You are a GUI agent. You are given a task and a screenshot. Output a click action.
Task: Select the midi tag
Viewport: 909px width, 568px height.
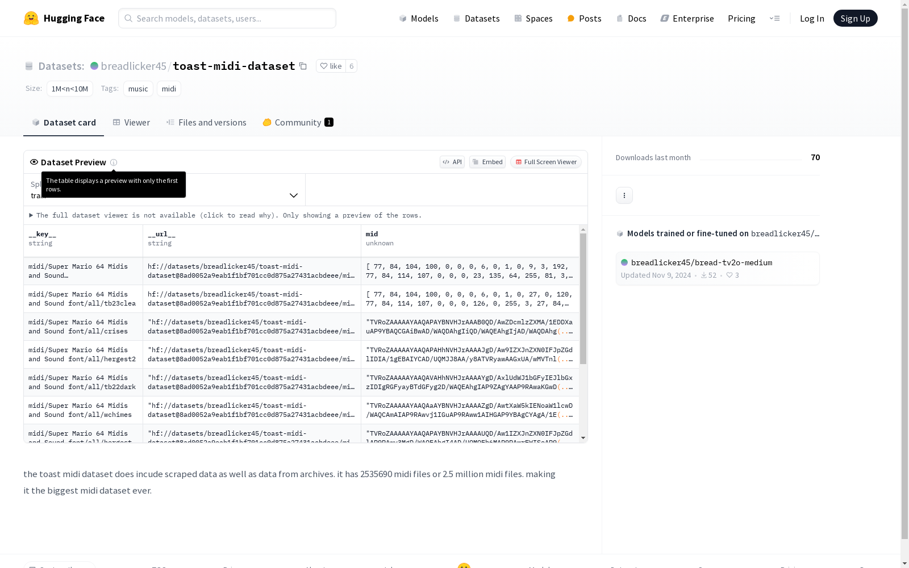(169, 89)
